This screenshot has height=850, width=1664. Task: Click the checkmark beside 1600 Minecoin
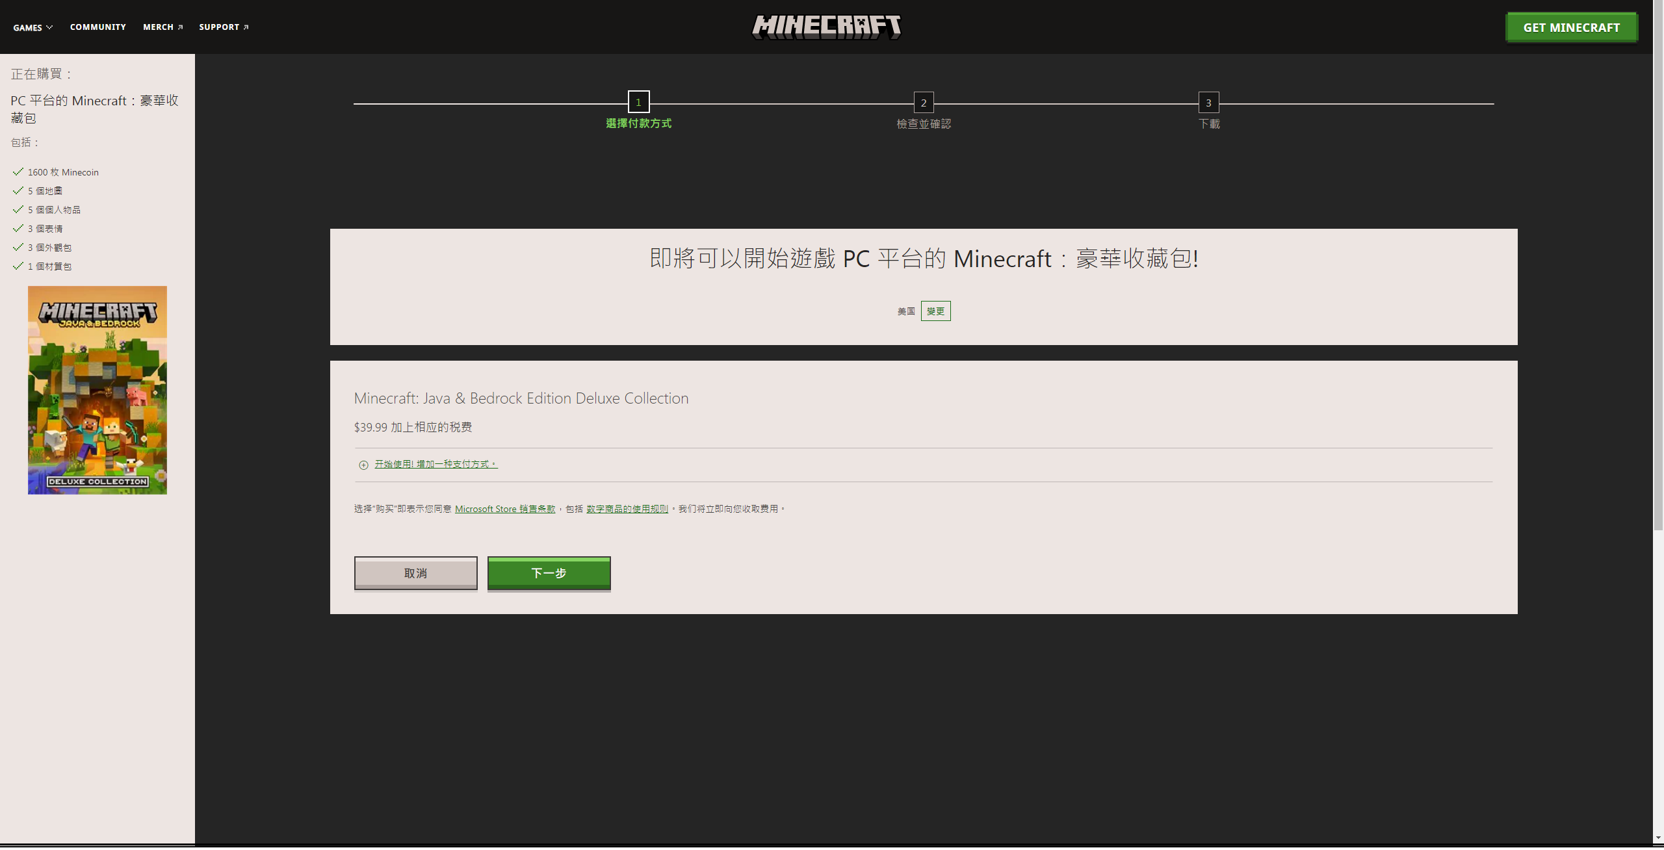[18, 172]
